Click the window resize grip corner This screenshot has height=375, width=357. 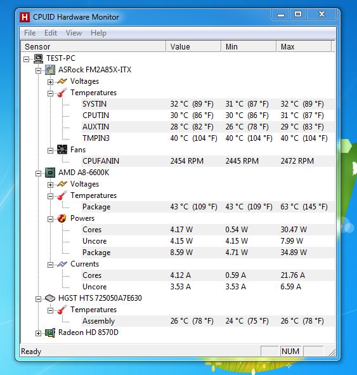click(x=332, y=352)
